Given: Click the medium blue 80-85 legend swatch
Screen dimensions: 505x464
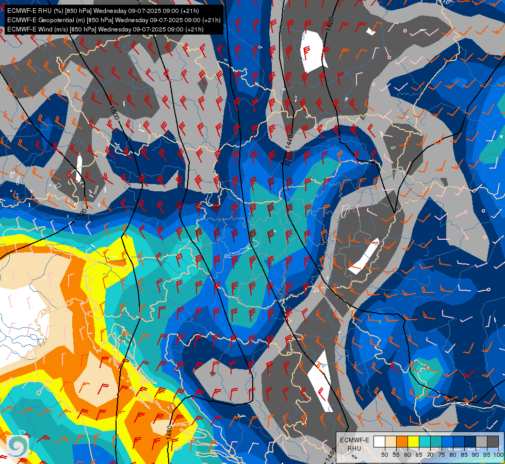Looking at the screenshot, I should coord(459,442).
